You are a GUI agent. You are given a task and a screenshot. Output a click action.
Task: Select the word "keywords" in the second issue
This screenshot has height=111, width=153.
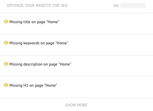point(31,43)
